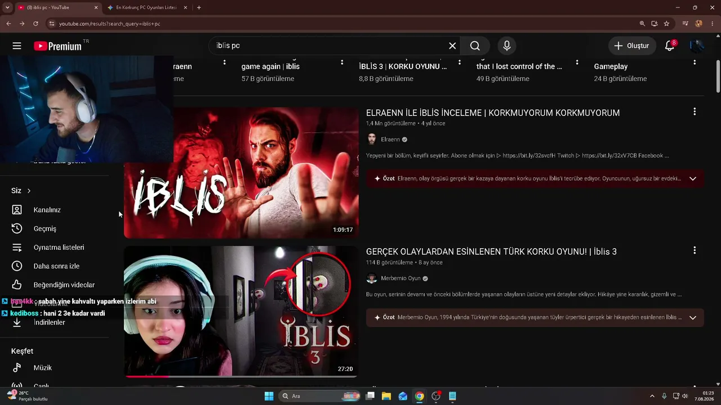Open Task View on the taskbar
The height and width of the screenshot is (405, 721).
[370, 396]
